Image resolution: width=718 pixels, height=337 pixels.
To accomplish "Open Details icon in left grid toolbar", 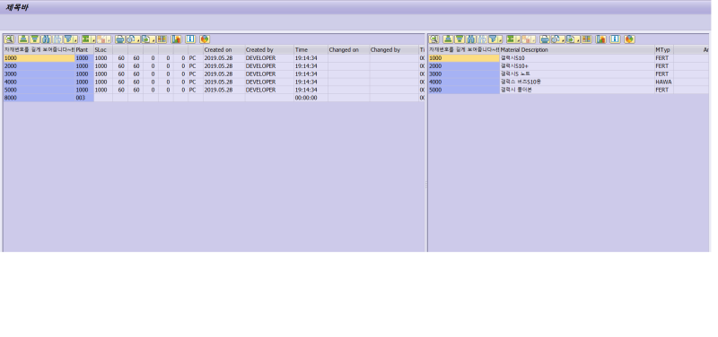I will (x=9, y=39).
